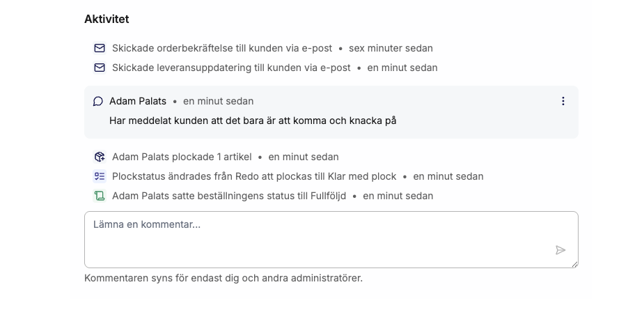Click the speech bubble icon by Adam Palats
Image resolution: width=644 pixels, height=310 pixels.
click(98, 101)
